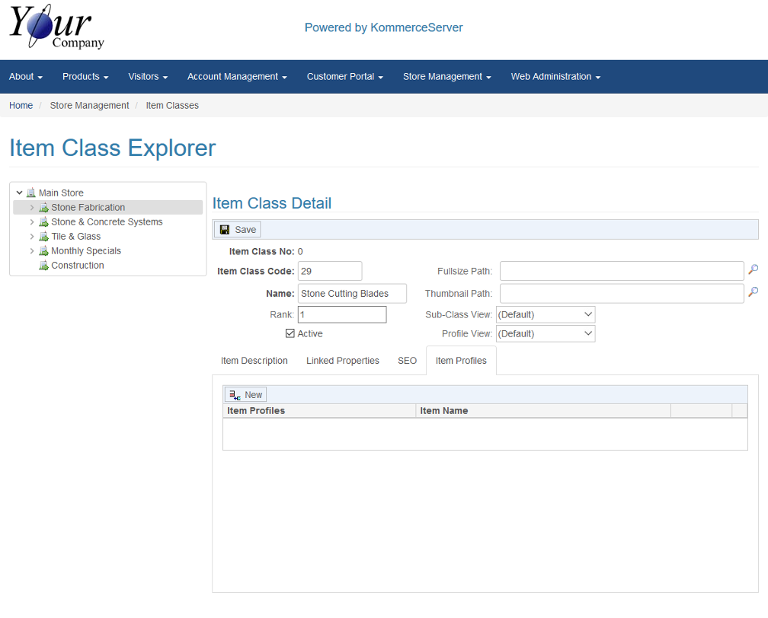Open the Profile View dropdown
The image size is (768, 618).
(x=545, y=333)
